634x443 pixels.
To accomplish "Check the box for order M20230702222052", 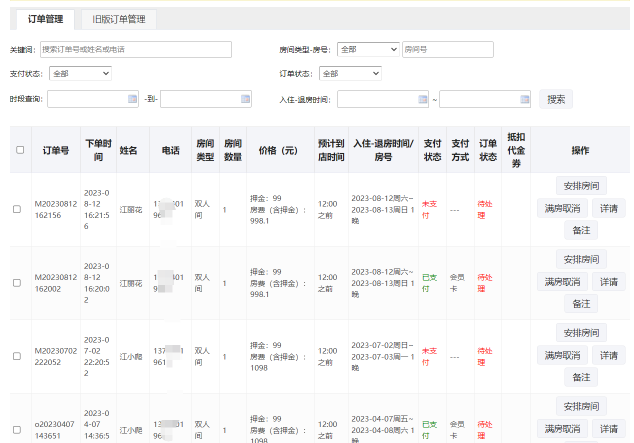I will (x=17, y=356).
